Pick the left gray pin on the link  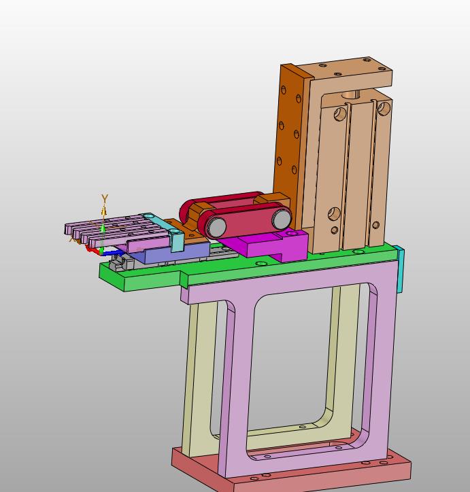217,227
